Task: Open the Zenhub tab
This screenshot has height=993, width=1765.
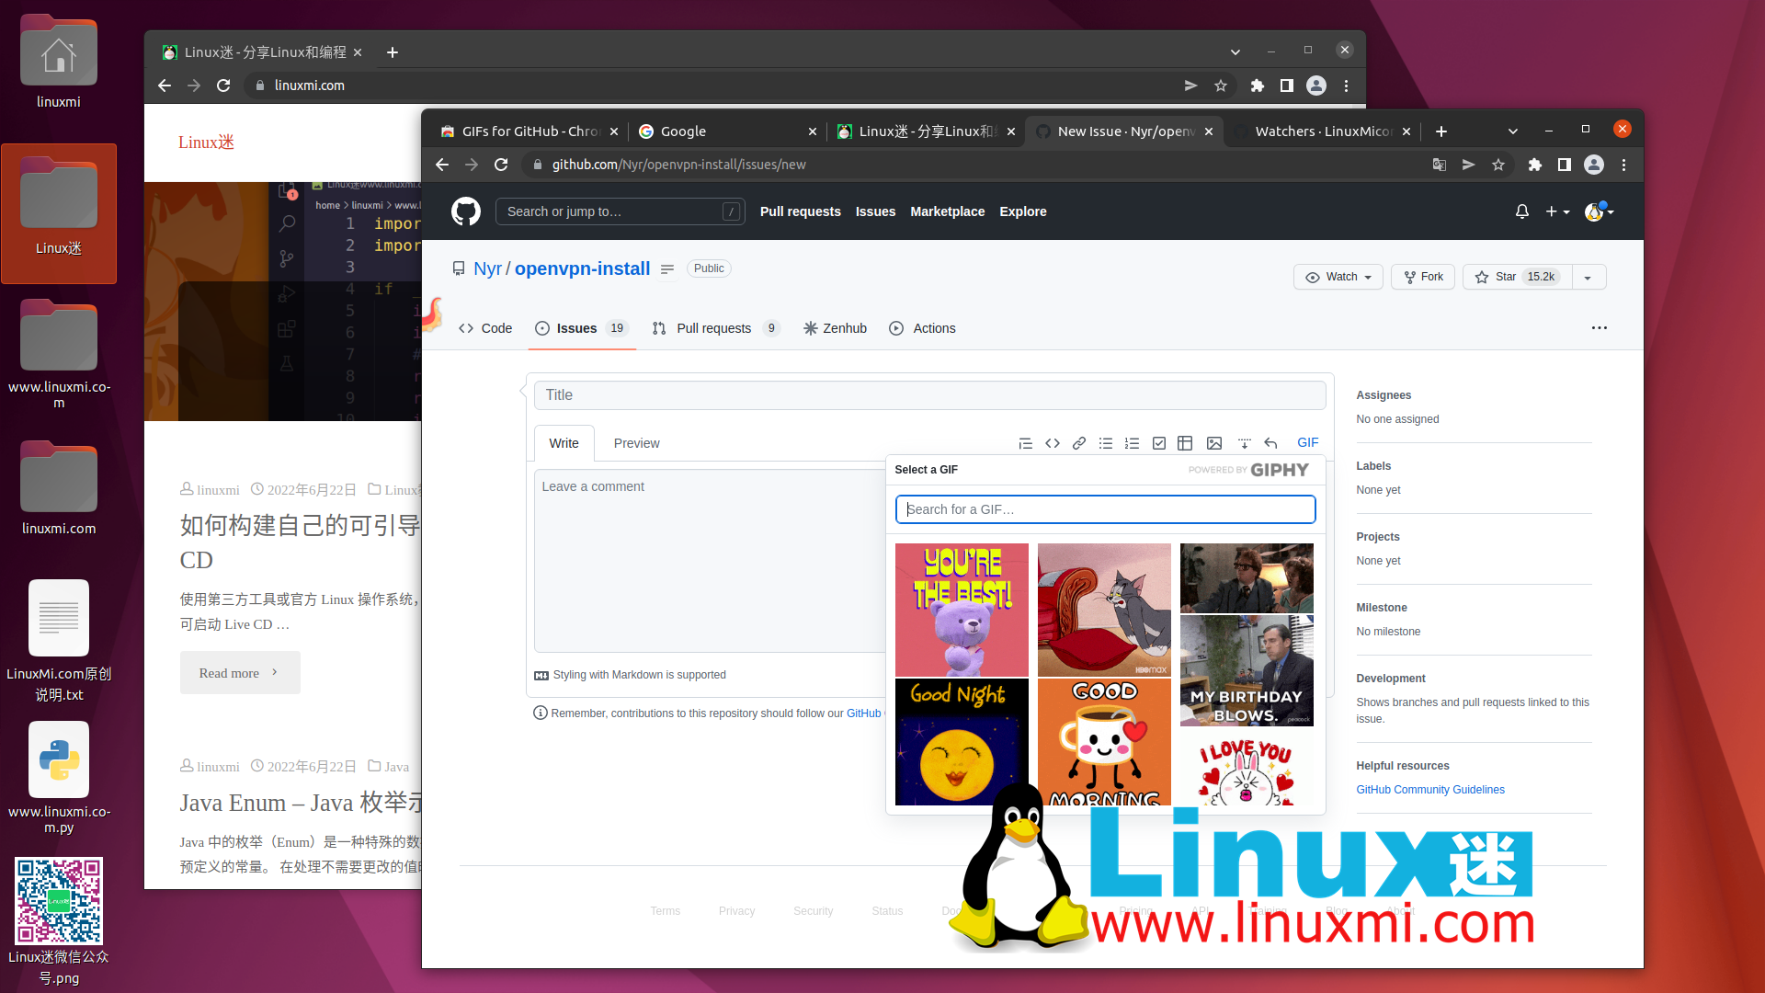Action: coord(835,328)
